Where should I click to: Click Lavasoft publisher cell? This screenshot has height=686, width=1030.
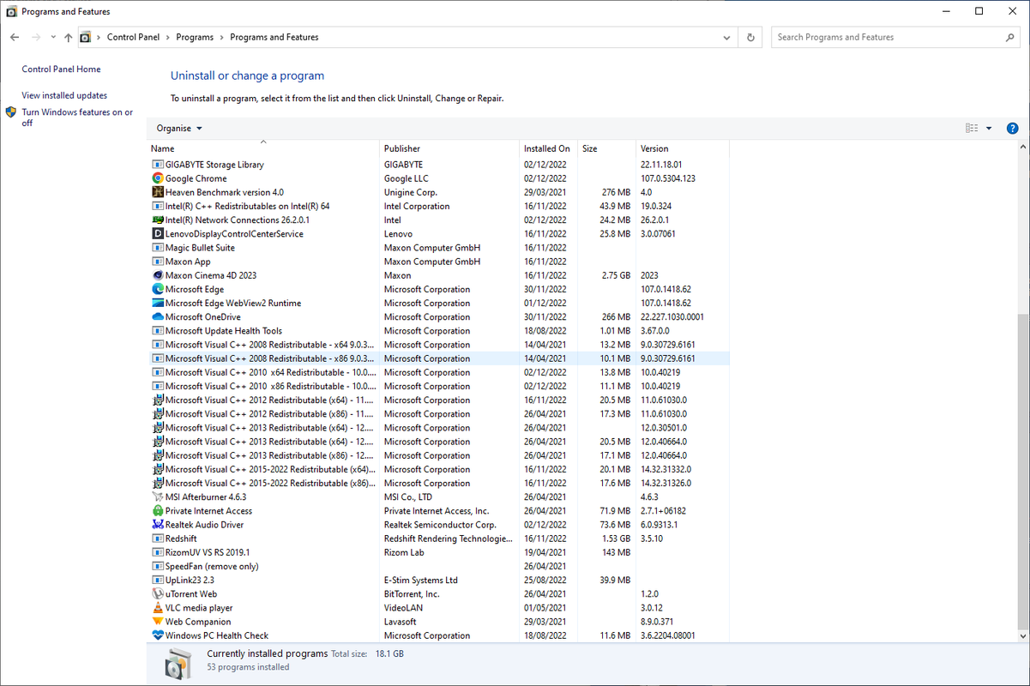(401, 622)
